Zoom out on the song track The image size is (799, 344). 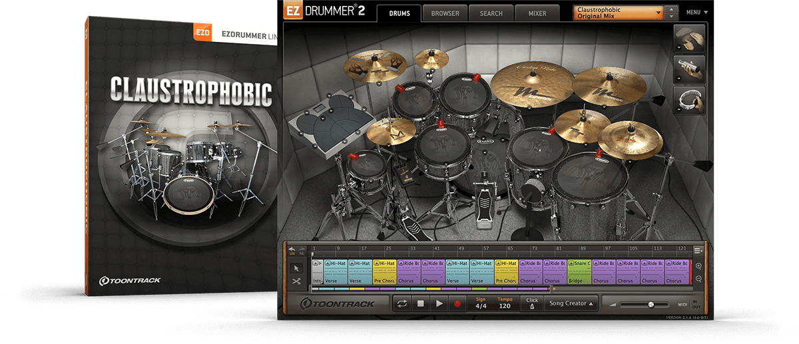(x=697, y=279)
